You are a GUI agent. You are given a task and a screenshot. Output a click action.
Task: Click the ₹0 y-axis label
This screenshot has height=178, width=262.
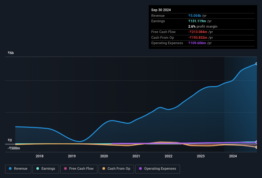pyautogui.click(x=10, y=140)
